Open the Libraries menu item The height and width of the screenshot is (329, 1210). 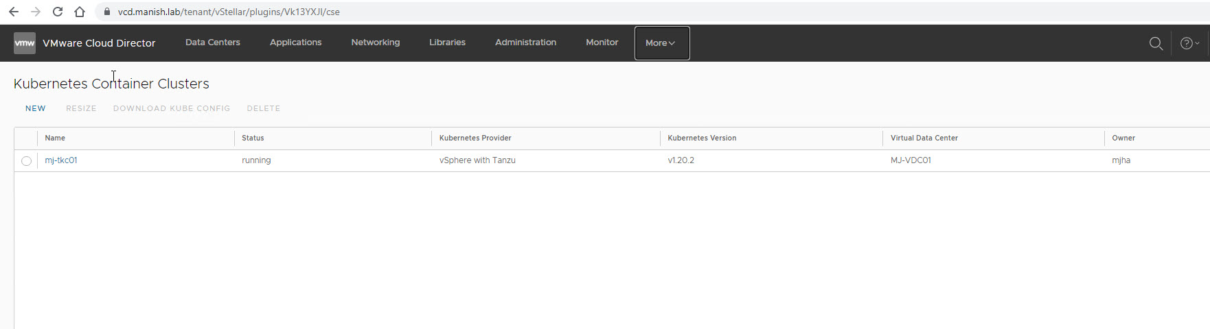click(x=447, y=42)
